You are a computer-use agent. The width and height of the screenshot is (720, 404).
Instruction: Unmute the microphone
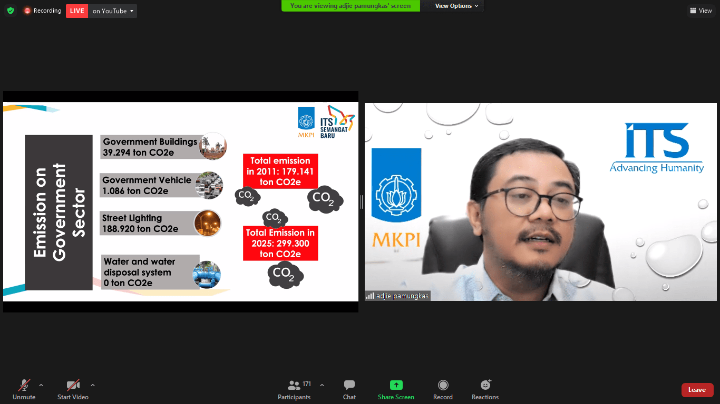pyautogui.click(x=24, y=390)
